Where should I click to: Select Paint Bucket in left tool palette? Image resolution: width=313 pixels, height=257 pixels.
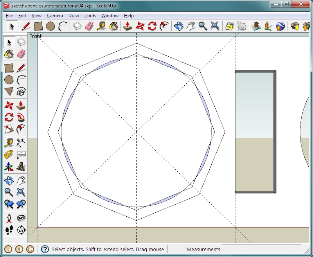(x=9, y=54)
